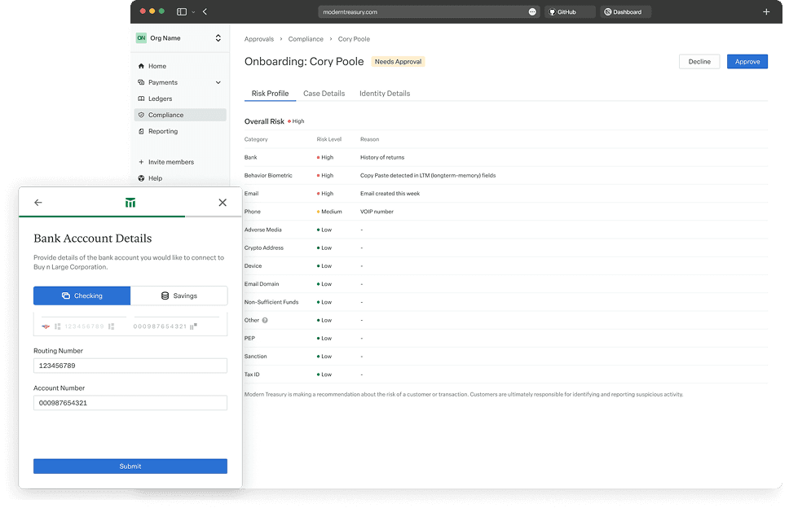
Task: Click the Crypto Address category label
Action: (x=263, y=247)
